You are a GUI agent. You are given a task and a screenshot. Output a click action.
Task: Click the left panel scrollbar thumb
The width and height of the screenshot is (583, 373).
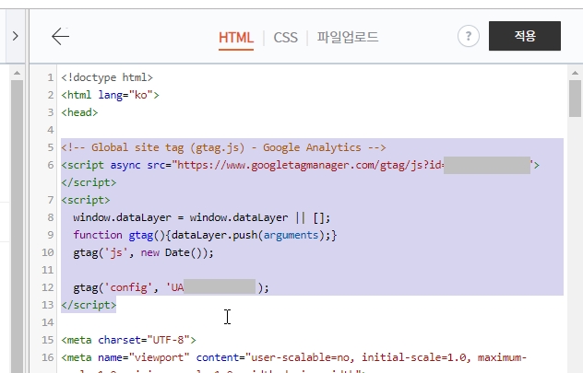point(17,227)
